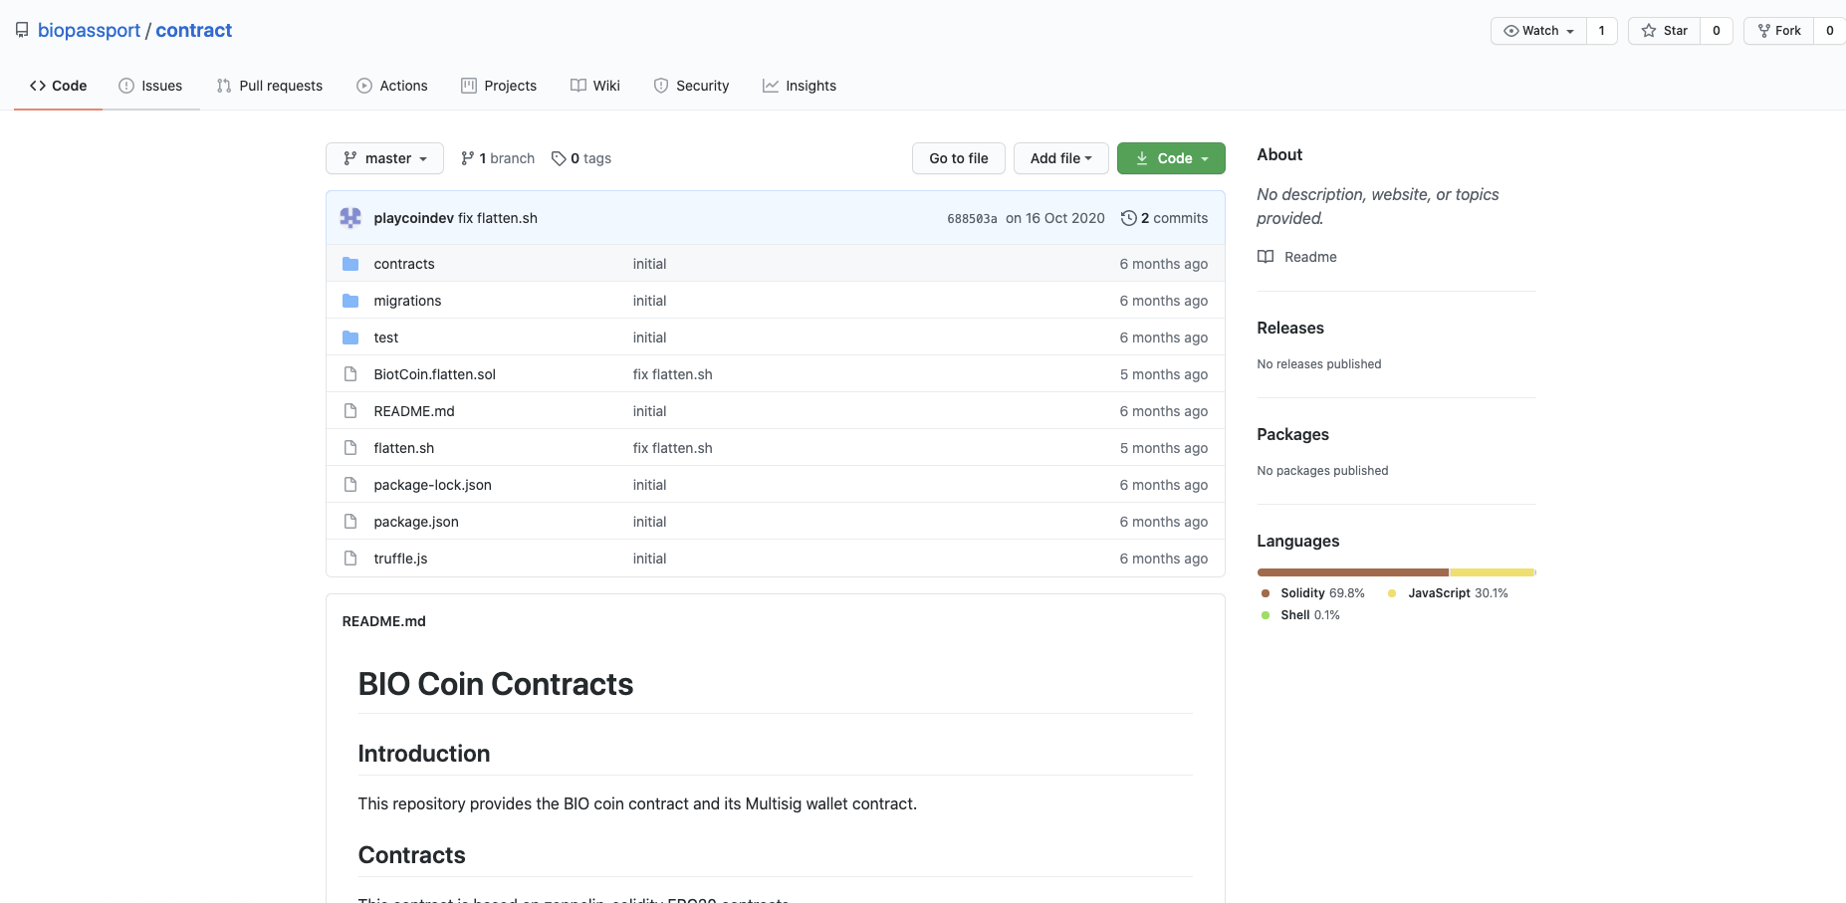Open the Wiki tab
This screenshot has width=1846, height=903.
pyautogui.click(x=595, y=86)
